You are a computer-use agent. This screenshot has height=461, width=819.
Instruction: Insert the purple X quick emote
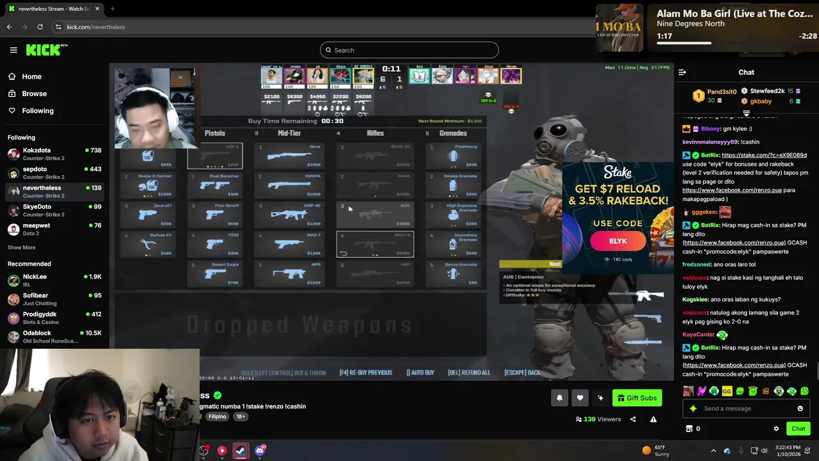[x=701, y=391]
